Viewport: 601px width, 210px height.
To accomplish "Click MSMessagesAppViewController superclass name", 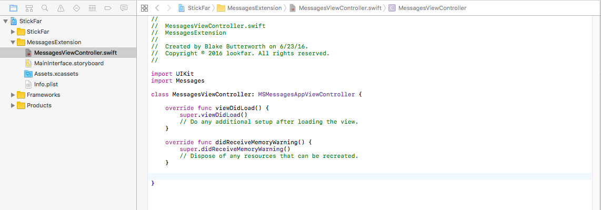I will [306, 94].
